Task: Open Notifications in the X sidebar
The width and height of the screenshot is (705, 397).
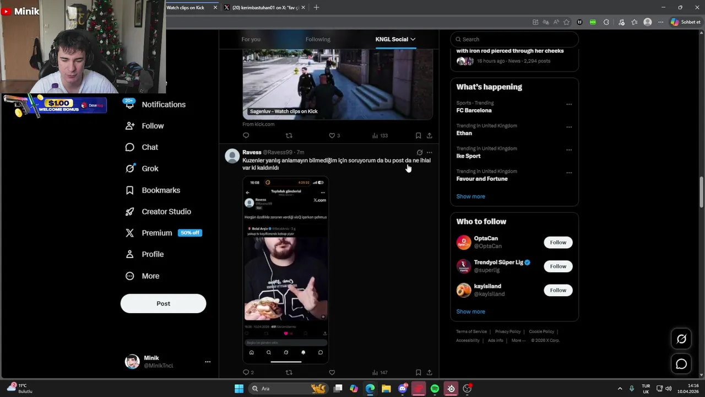Action: (156, 104)
